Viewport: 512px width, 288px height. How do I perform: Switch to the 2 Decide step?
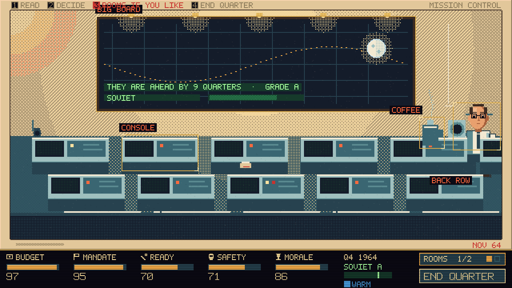pyautogui.click(x=66, y=5)
